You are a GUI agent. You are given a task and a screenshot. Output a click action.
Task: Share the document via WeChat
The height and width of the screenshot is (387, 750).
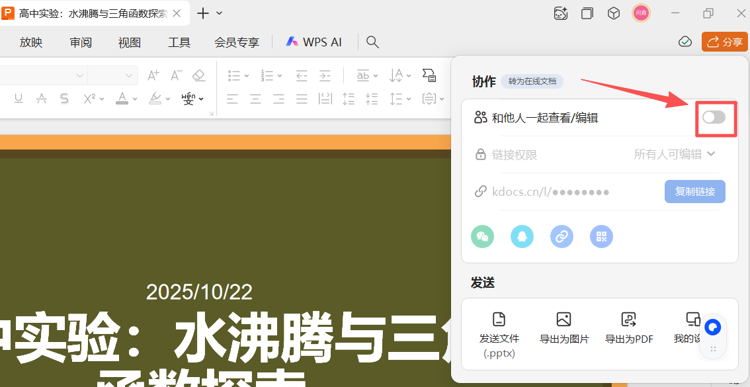[482, 236]
